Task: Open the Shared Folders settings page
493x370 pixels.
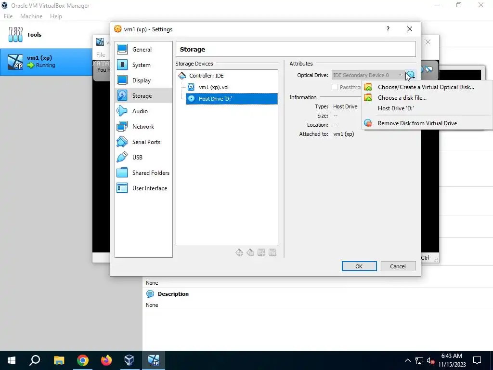Action: coord(143,173)
